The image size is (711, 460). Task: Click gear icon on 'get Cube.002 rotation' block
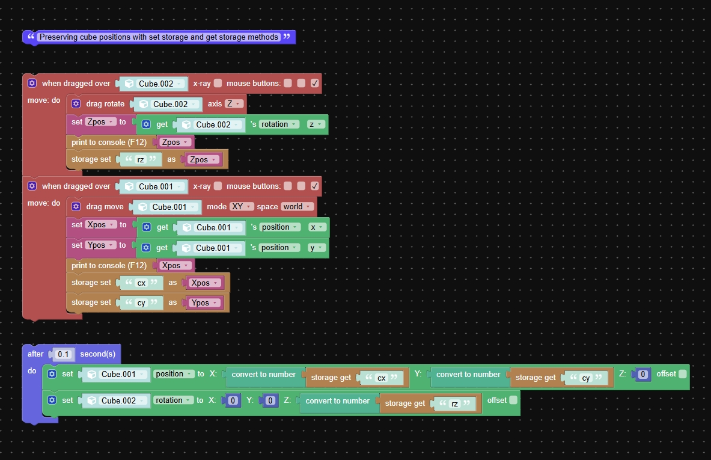click(146, 124)
